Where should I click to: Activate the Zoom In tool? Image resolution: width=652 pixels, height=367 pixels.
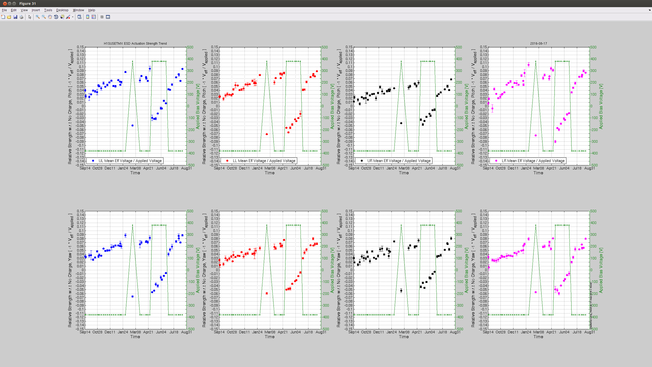[38, 17]
